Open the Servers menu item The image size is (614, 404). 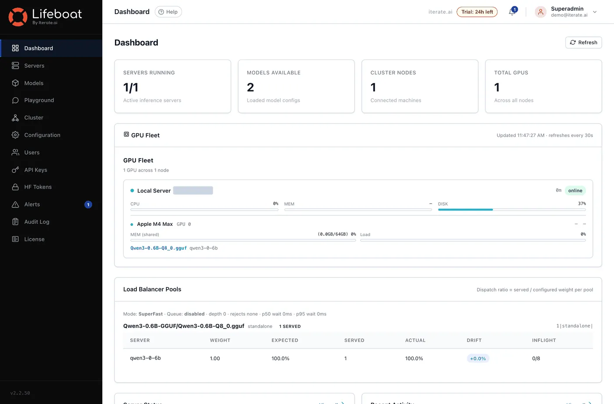click(x=51, y=66)
